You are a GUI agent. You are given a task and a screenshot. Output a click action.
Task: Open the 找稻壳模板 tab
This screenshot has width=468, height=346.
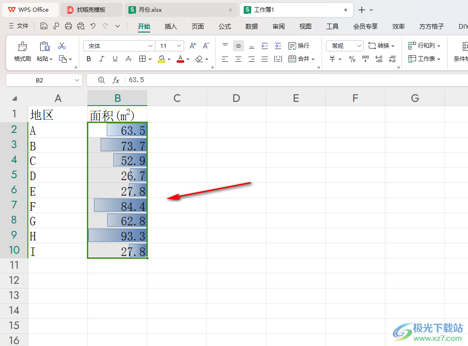click(91, 10)
